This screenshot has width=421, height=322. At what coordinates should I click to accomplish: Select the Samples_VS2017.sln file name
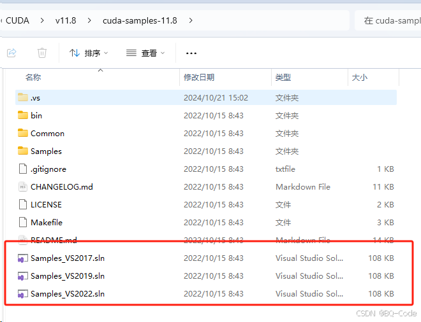coord(68,258)
